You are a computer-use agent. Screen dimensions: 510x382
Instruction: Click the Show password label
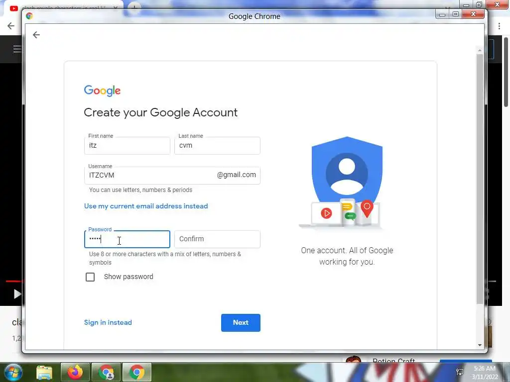click(128, 277)
